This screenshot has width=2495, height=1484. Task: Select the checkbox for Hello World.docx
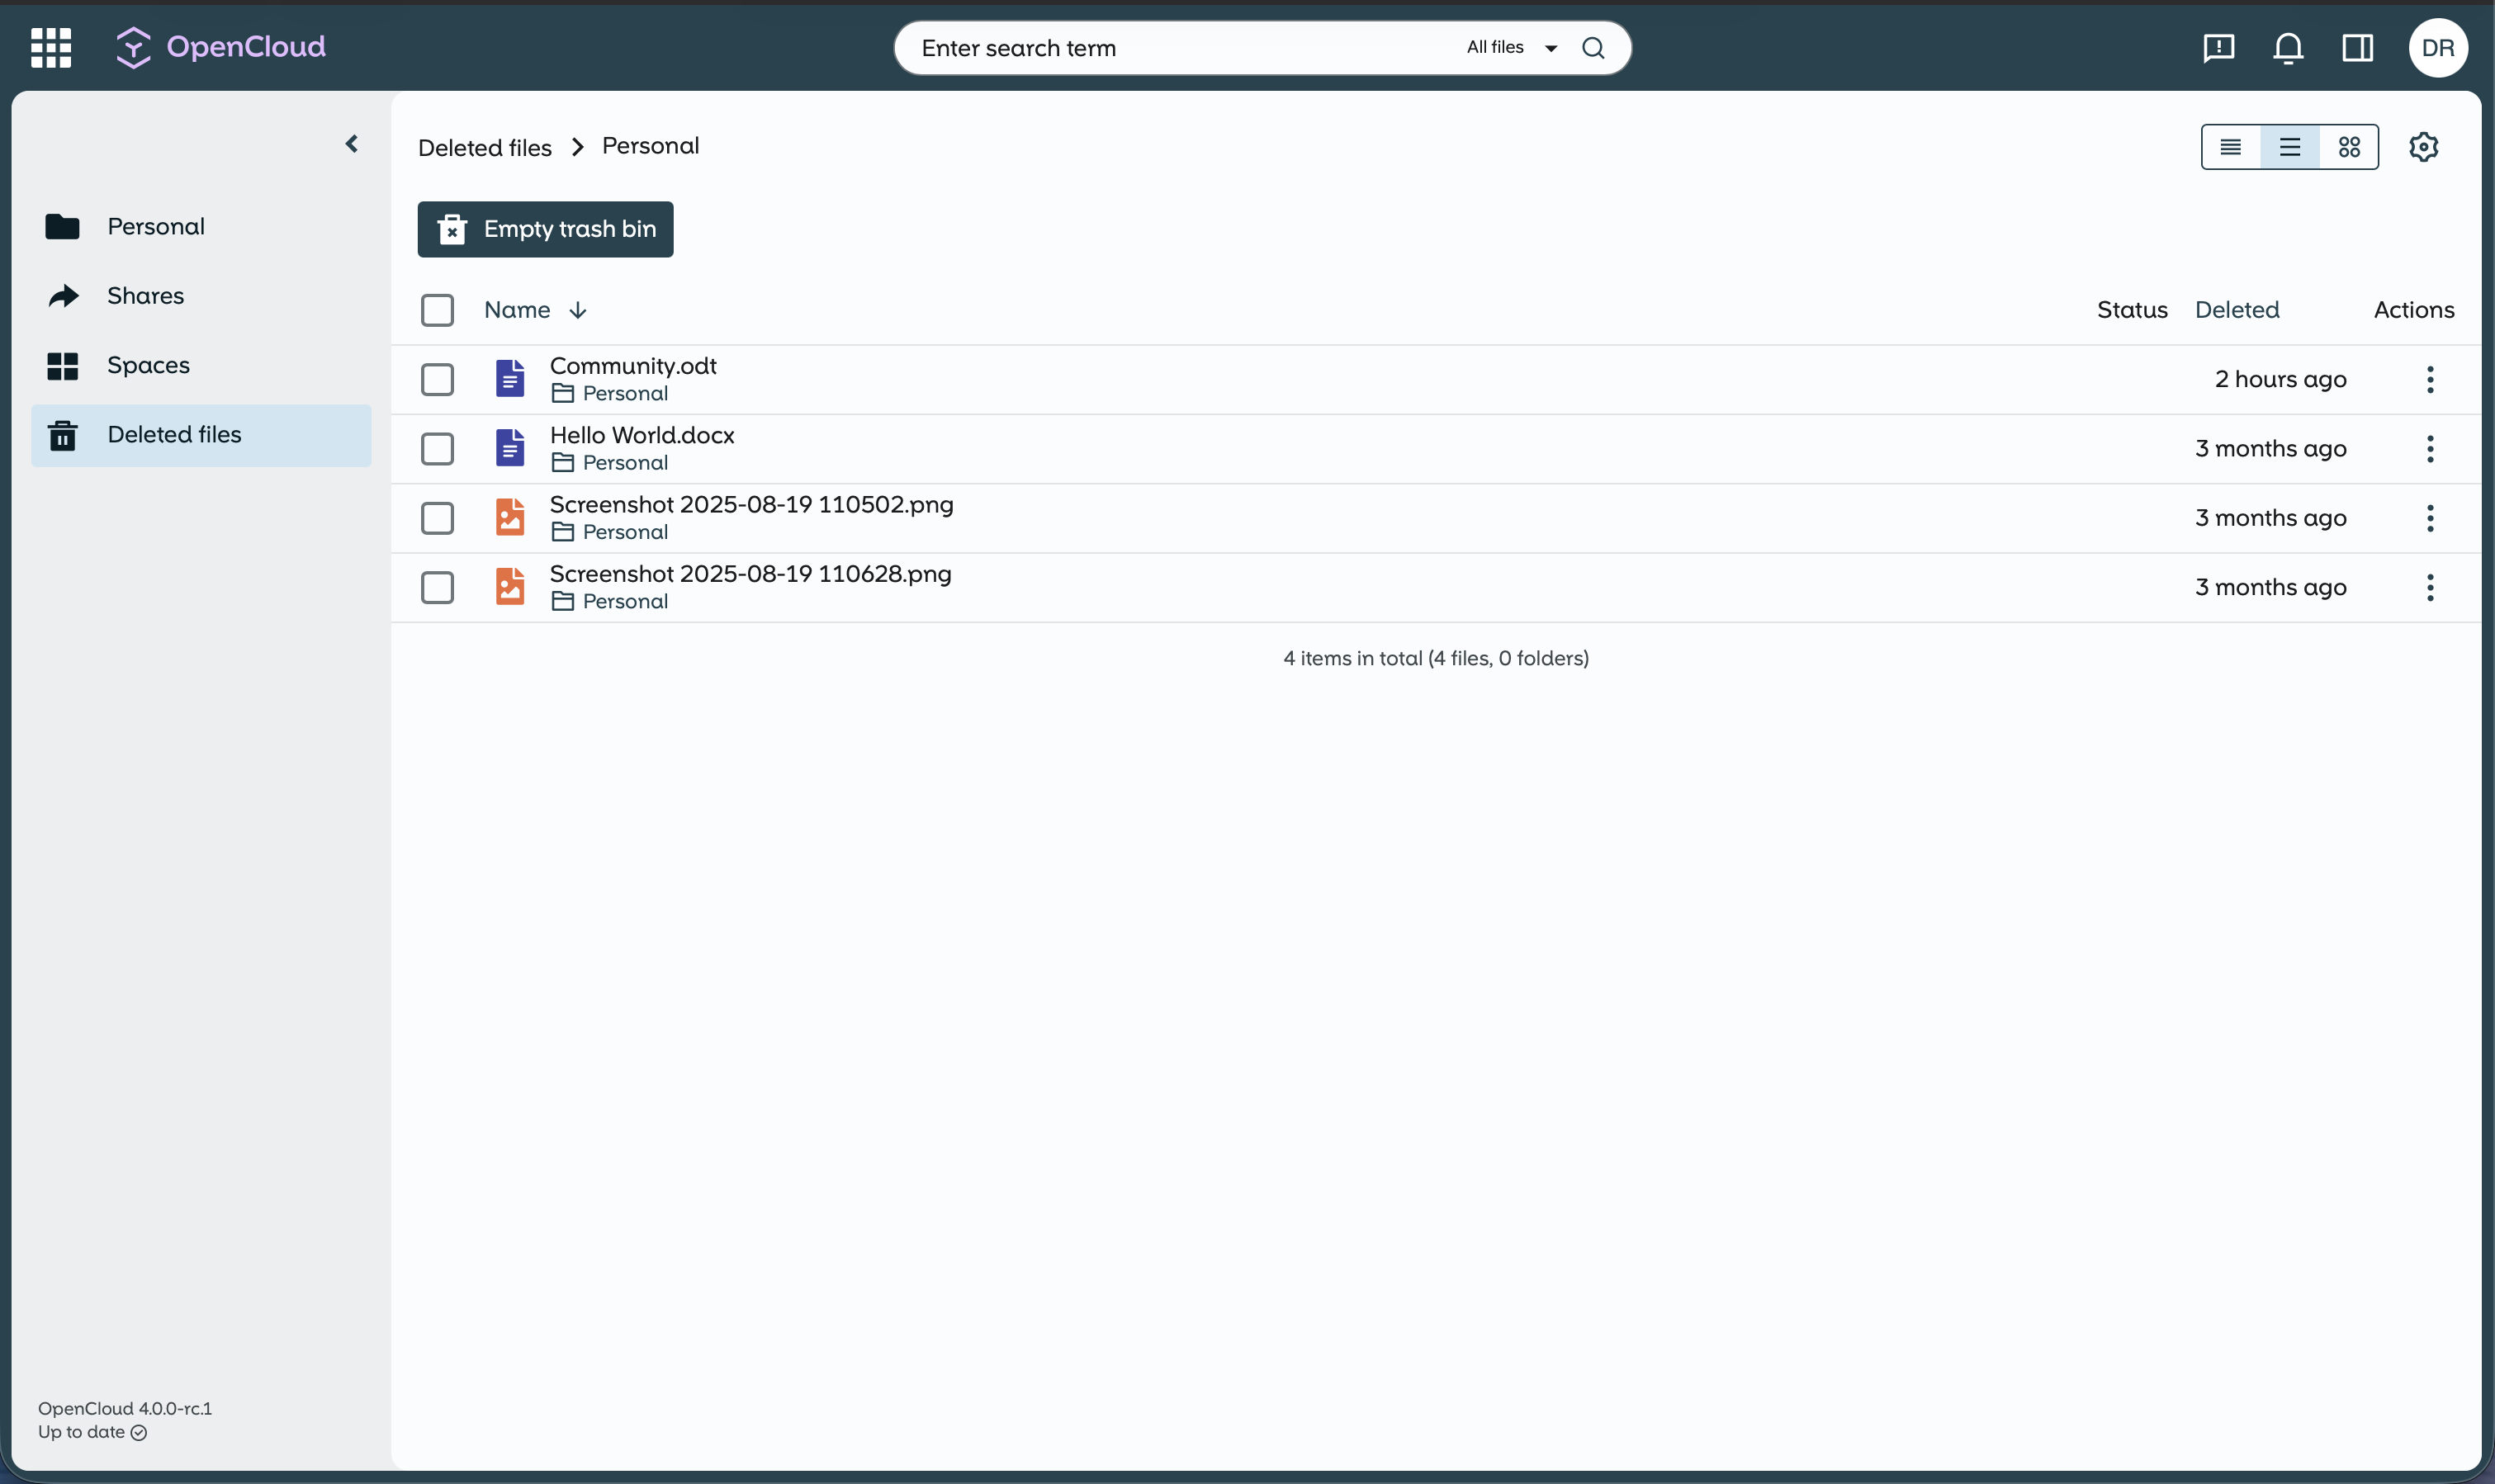point(437,448)
